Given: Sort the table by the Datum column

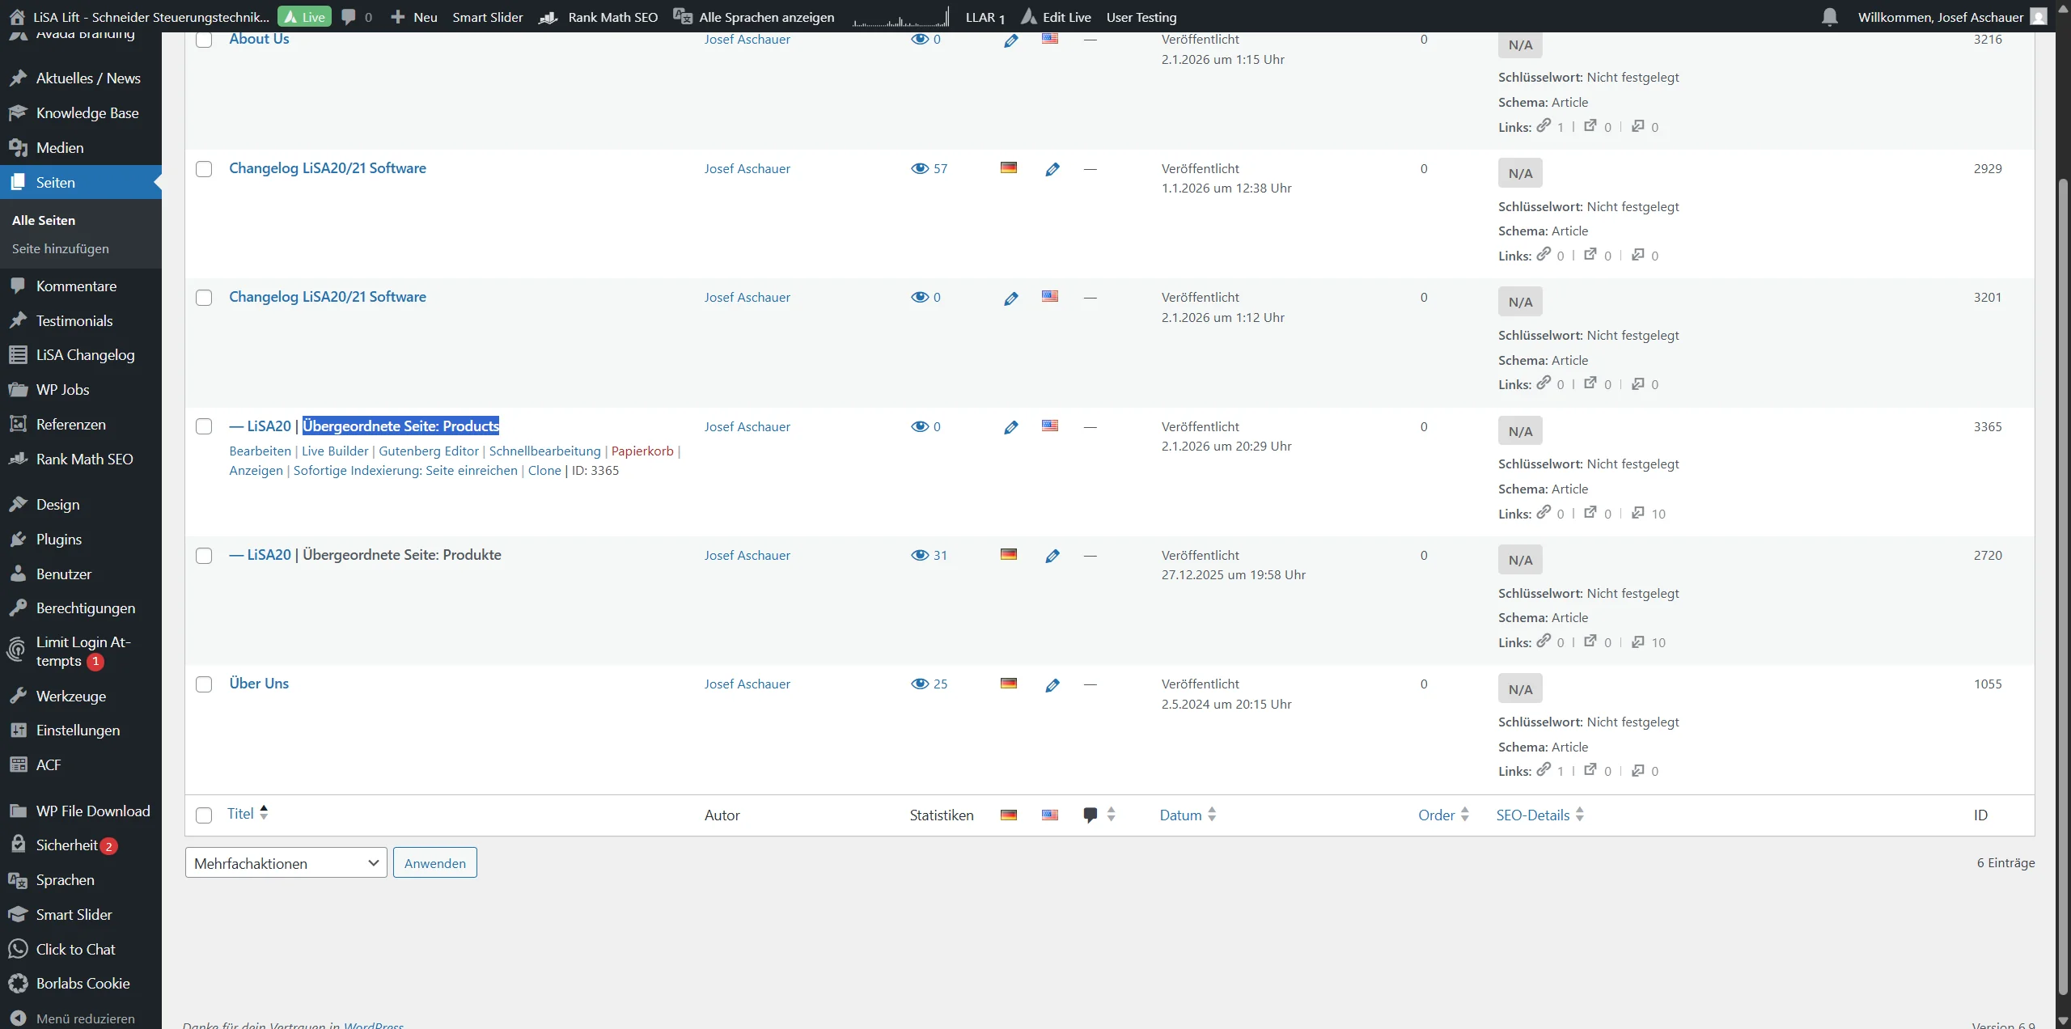Looking at the screenshot, I should click(1179, 814).
